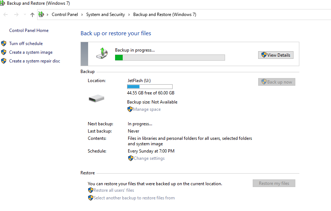The width and height of the screenshot is (331, 211).
Task: Click the shield icon beside Create a system repair disc
Action: (x=4, y=61)
